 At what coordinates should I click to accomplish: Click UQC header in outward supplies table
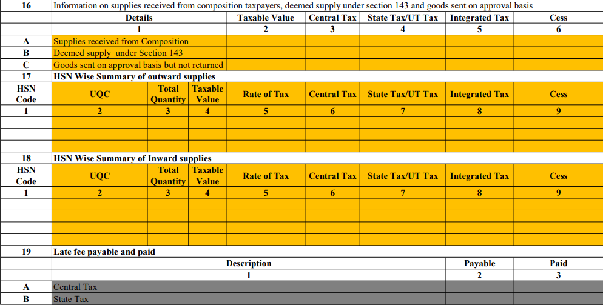(99, 94)
